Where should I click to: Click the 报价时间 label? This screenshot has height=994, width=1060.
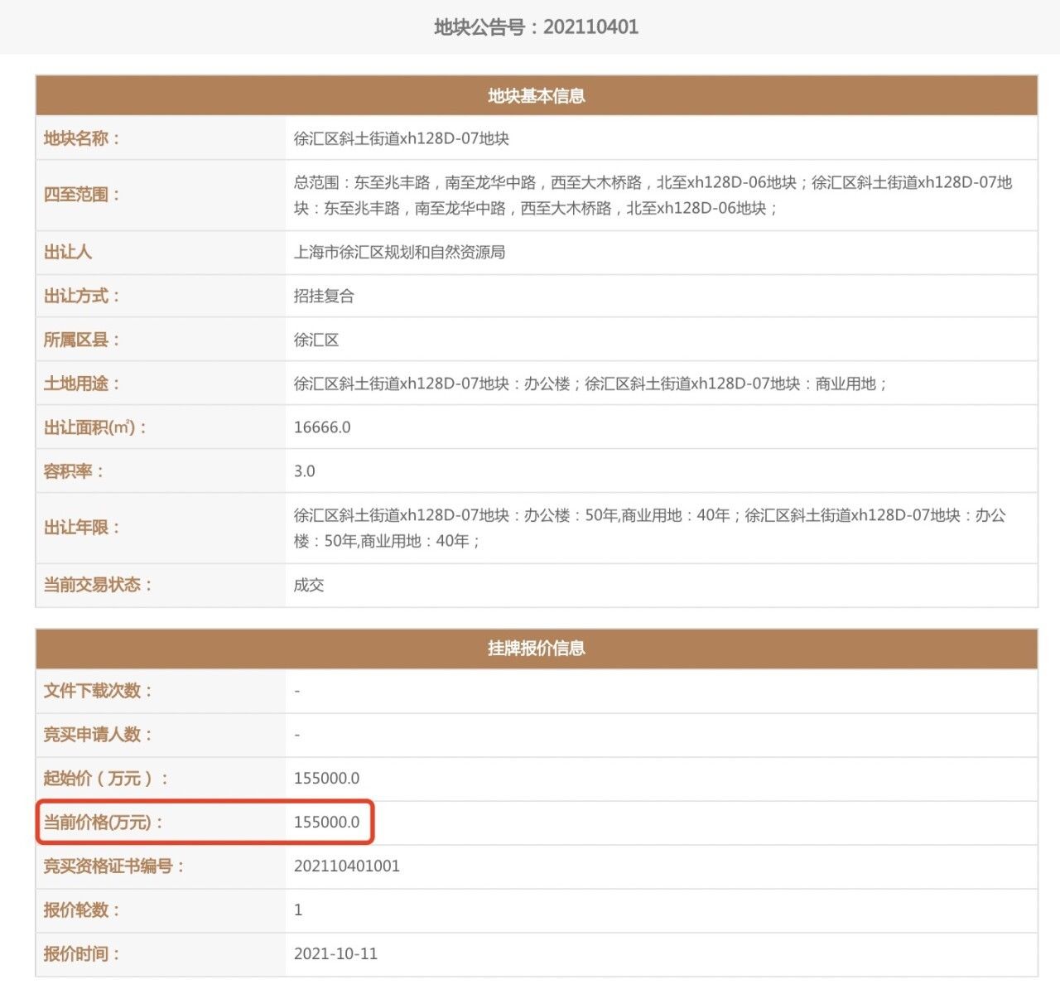tap(82, 954)
